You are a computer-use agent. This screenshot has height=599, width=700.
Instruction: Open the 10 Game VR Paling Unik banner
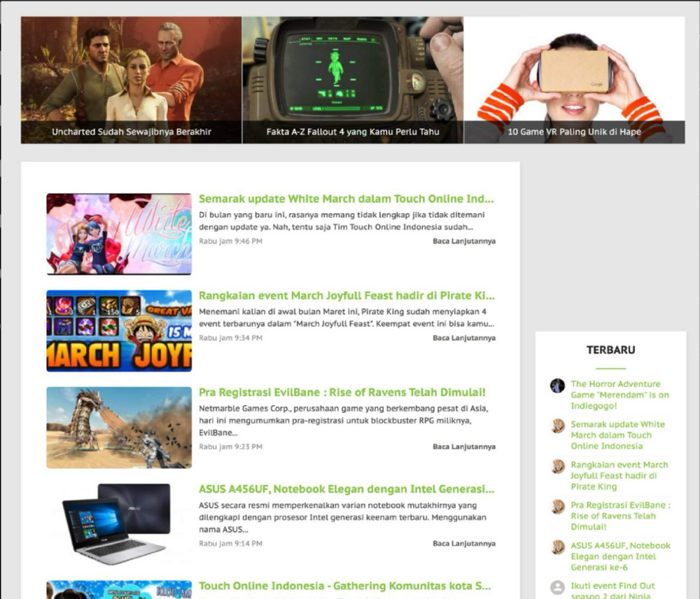coord(575,80)
